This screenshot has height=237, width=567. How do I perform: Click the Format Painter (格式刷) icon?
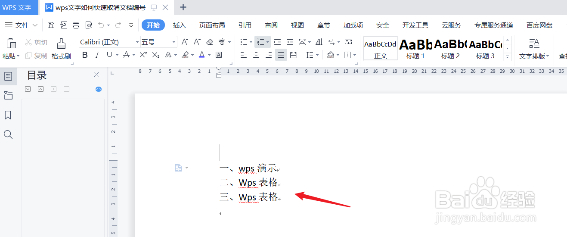tap(61, 43)
